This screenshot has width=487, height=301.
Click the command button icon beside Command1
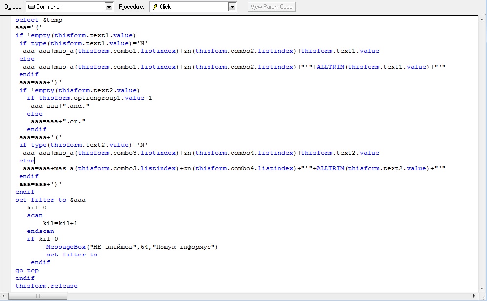click(x=31, y=7)
